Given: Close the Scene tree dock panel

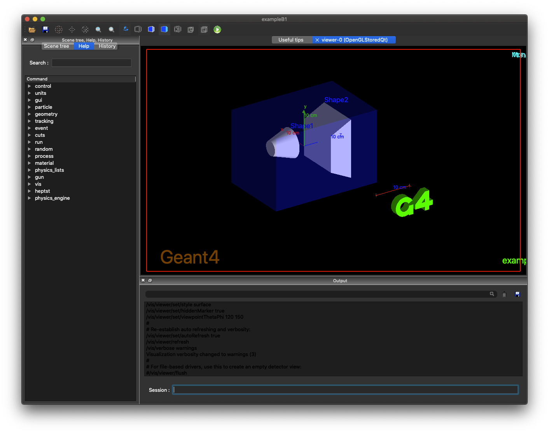Looking at the screenshot, I should pos(25,40).
